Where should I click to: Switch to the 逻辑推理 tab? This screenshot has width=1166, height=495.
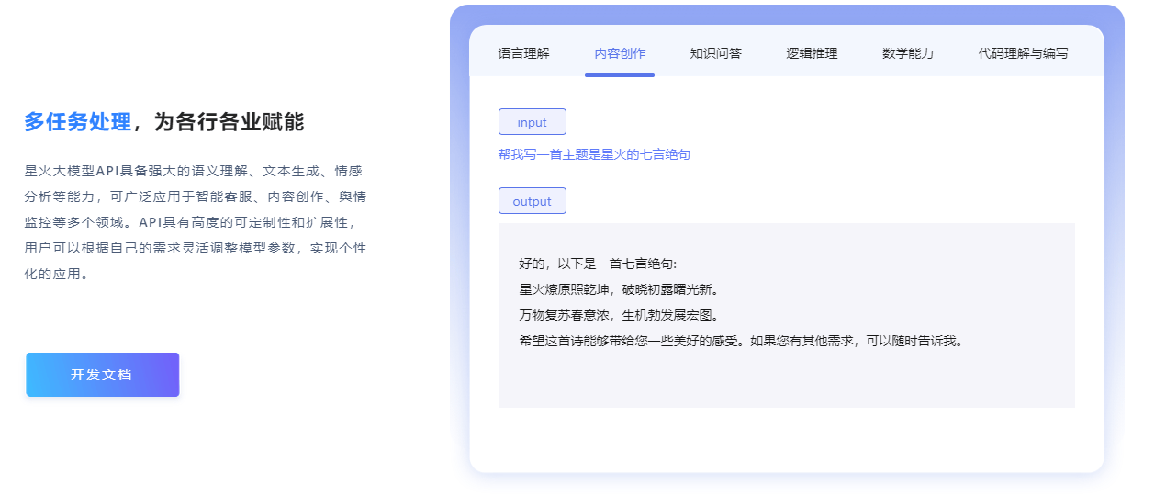pos(812,53)
